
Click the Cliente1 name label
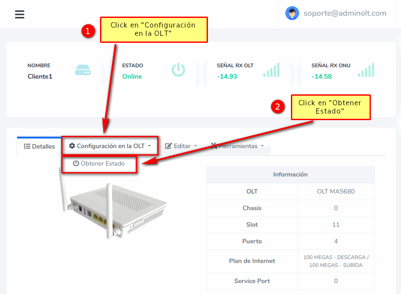40,76
